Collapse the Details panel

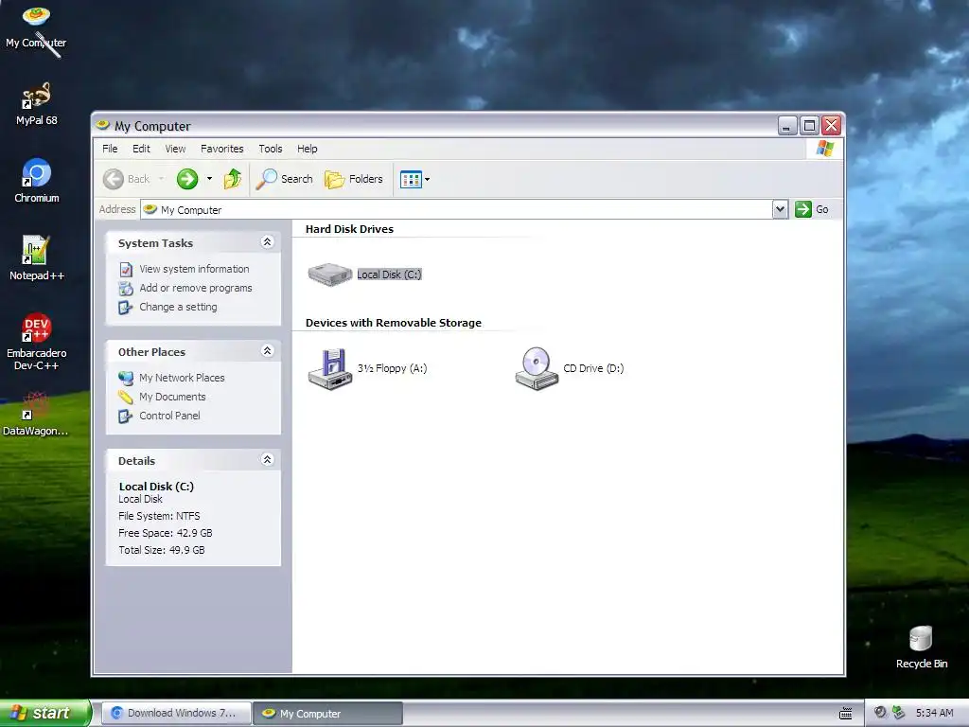(267, 459)
